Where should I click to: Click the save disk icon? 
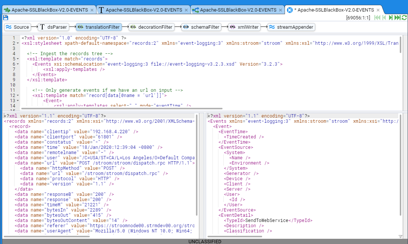(x=5, y=18)
